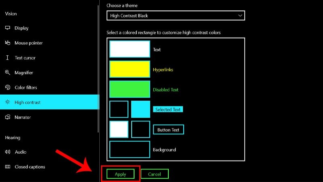
Task: Cancel the theme changes
Action: tap(155, 174)
